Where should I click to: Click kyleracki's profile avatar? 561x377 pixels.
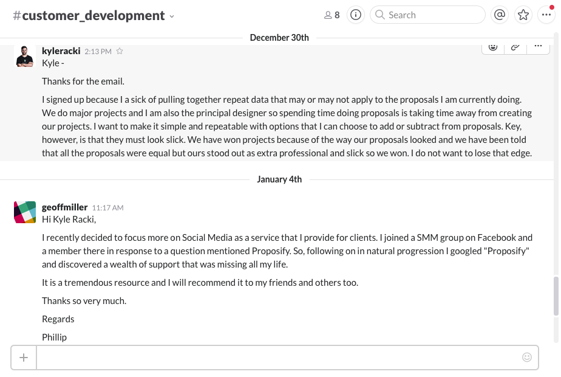(24, 56)
